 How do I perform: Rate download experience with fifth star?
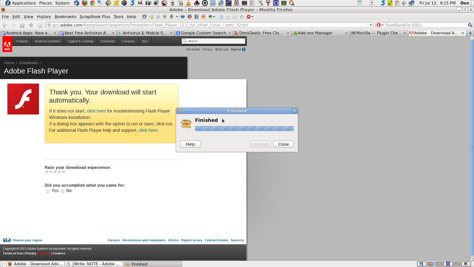(x=63, y=172)
